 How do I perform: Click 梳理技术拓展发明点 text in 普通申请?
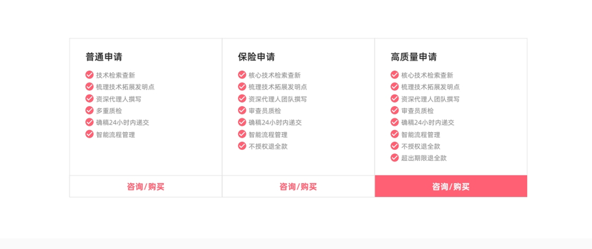click(125, 87)
